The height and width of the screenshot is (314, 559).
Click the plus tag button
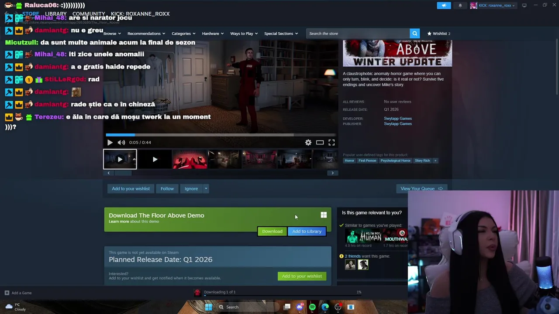(x=435, y=160)
